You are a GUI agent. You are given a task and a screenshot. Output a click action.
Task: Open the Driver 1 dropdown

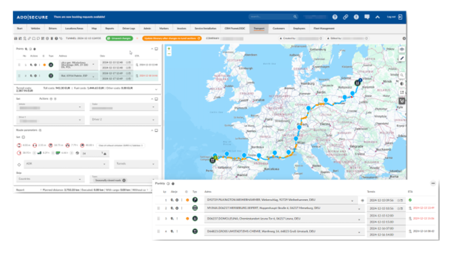click(50, 120)
